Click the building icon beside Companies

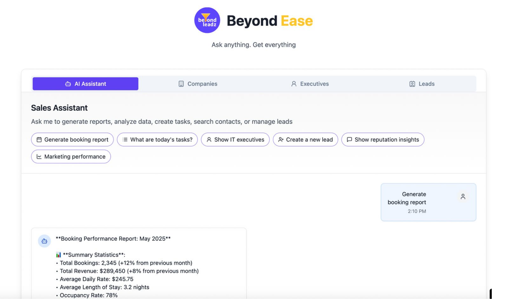coord(181,84)
